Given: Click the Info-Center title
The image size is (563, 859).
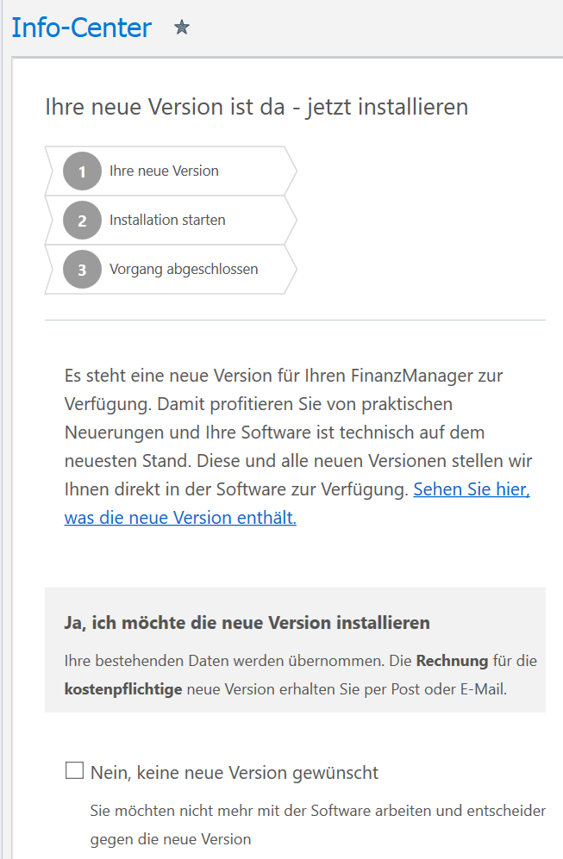Looking at the screenshot, I should pyautogui.click(x=81, y=28).
